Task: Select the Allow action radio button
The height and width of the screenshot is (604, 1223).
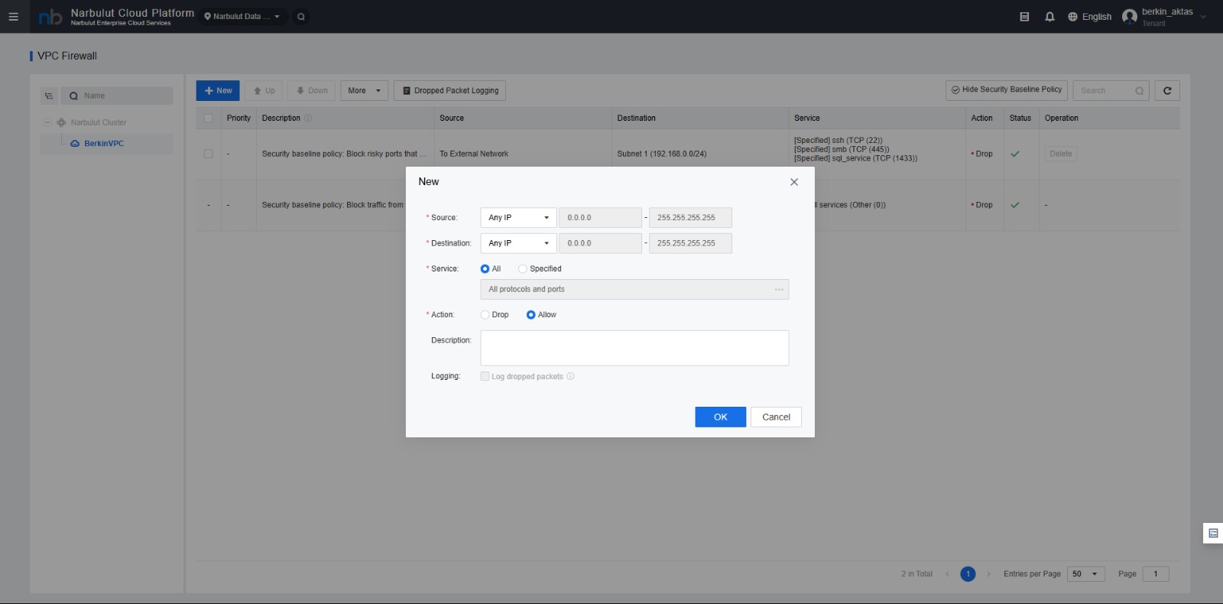Action: tap(530, 315)
